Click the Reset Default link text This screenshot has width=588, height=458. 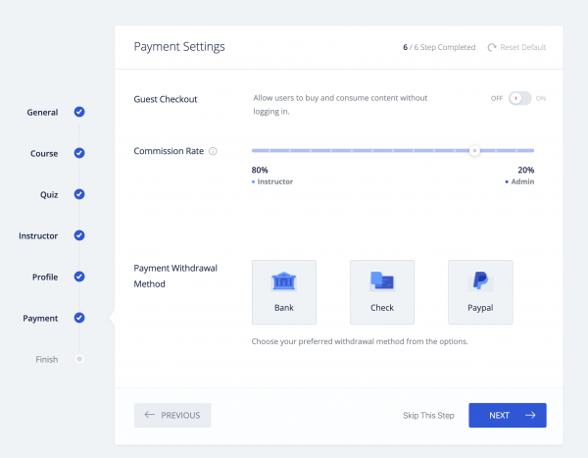click(523, 47)
